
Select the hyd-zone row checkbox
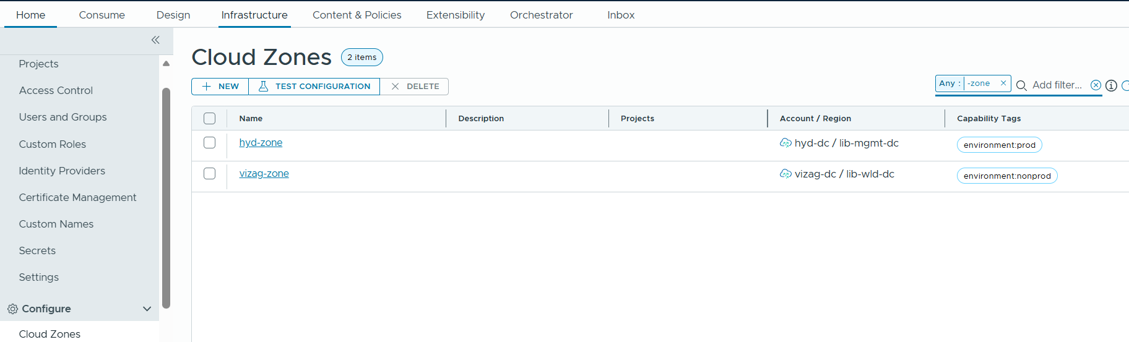pyautogui.click(x=210, y=143)
